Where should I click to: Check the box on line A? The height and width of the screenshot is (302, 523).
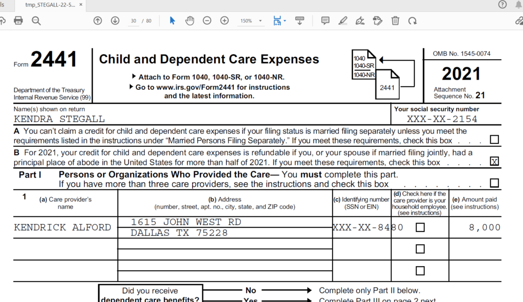[494, 140]
